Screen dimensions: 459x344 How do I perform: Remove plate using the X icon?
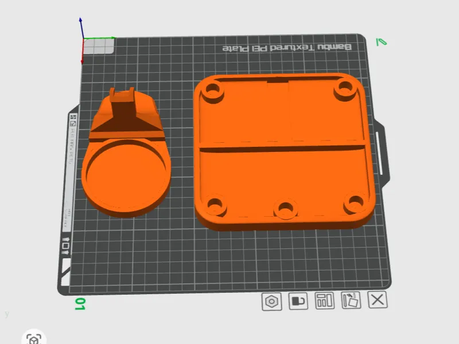[378, 299]
